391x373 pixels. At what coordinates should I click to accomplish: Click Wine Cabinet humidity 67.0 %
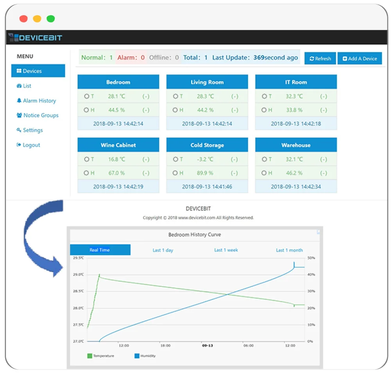[x=117, y=173]
